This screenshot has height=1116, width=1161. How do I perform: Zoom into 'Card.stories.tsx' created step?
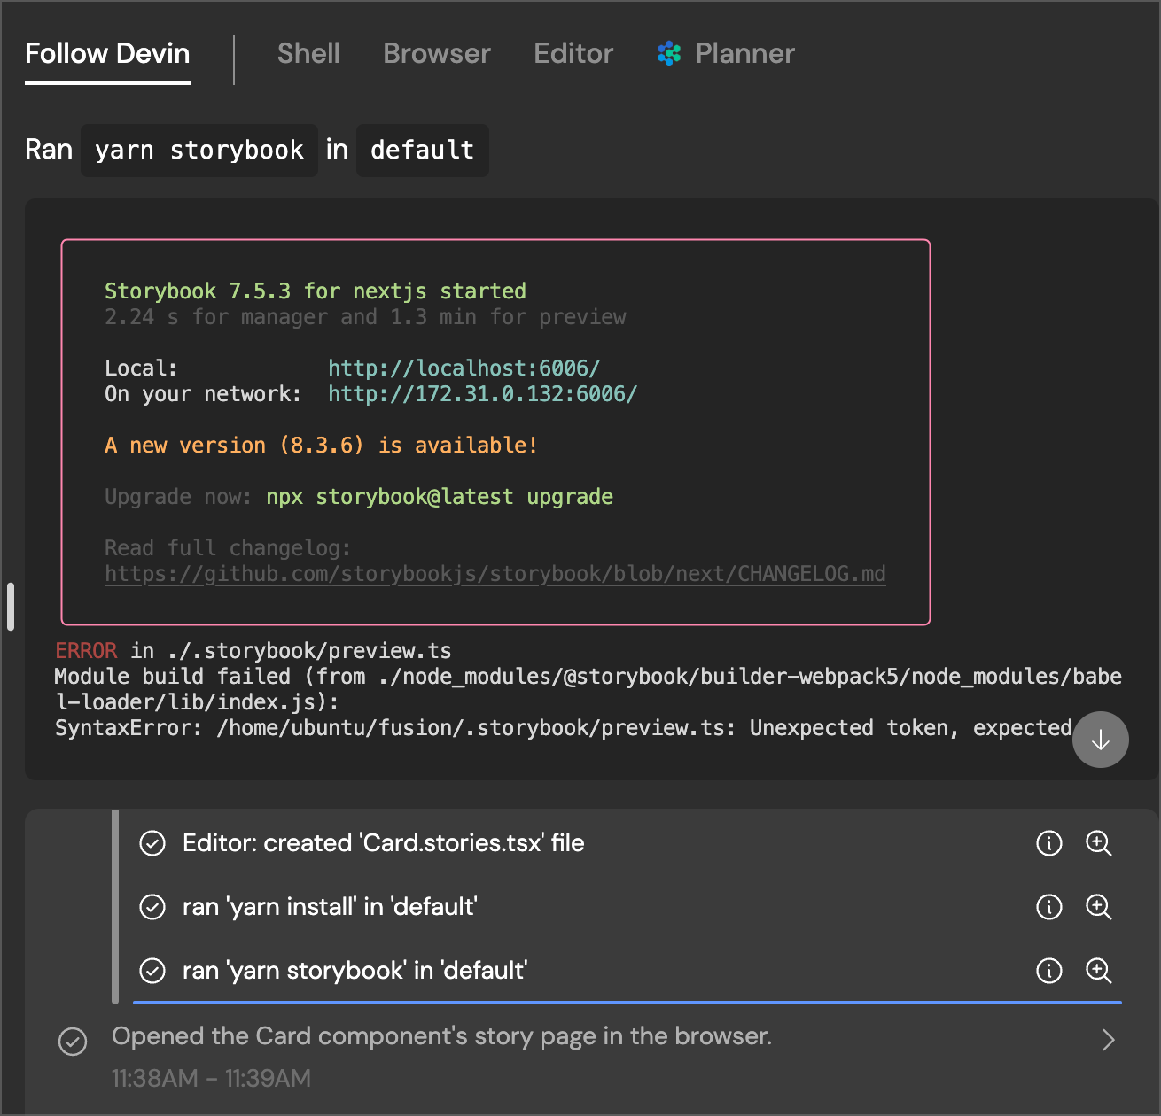(1099, 843)
